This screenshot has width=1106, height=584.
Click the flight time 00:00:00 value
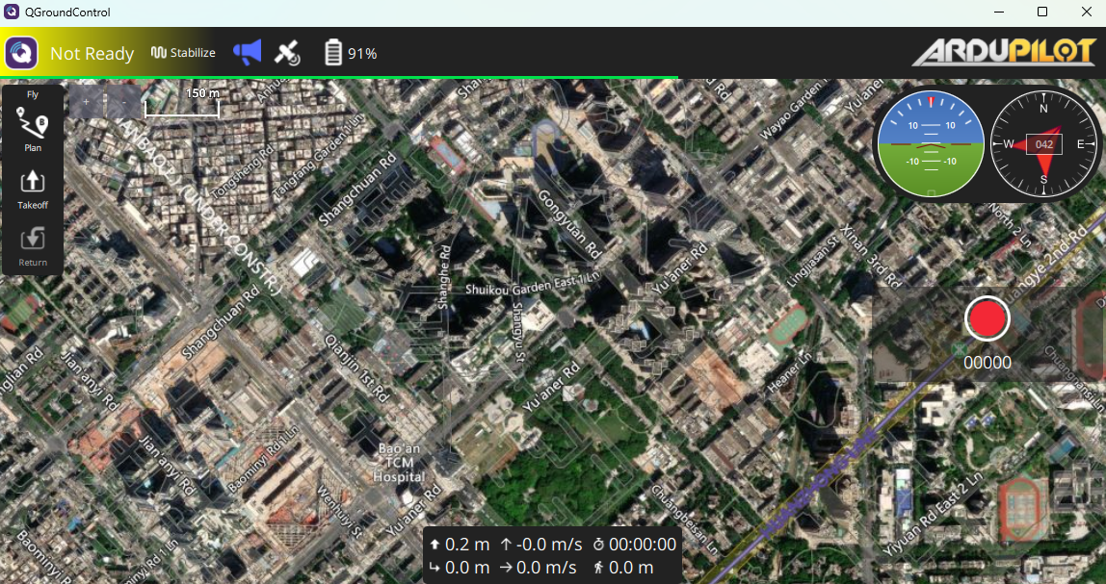click(x=634, y=545)
